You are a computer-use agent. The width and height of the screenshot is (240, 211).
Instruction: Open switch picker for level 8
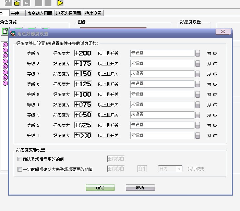click(x=197, y=64)
